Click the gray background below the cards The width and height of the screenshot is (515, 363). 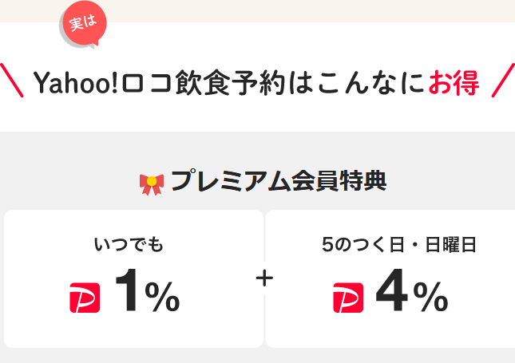click(x=257, y=356)
